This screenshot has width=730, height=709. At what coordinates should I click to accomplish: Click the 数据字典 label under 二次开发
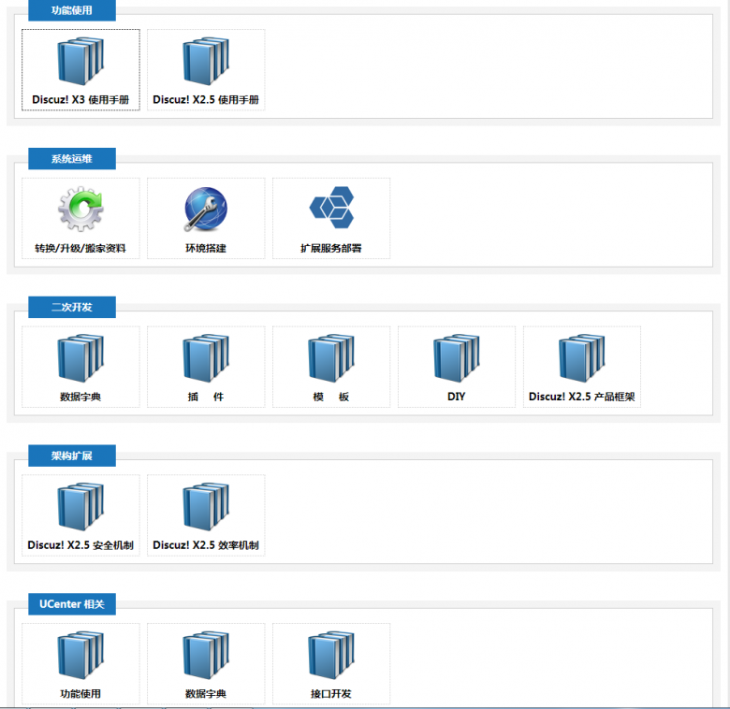[80, 397]
